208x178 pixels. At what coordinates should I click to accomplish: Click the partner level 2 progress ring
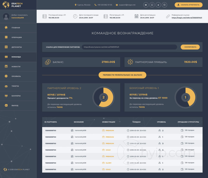(103, 97)
